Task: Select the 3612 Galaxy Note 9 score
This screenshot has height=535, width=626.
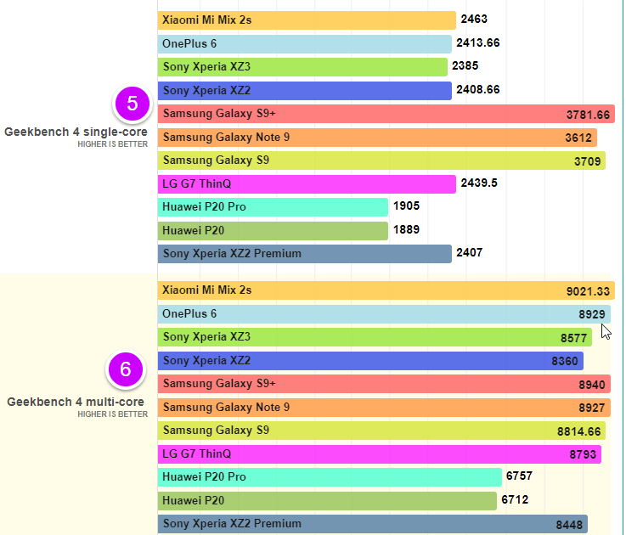Action: (578, 138)
